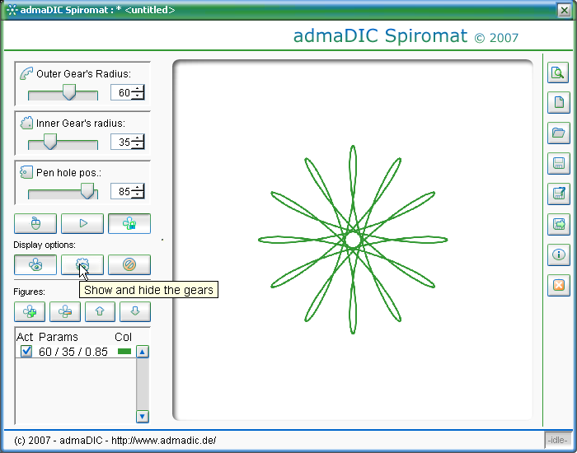
Task: Click the orange exit application icon
Action: coord(558,285)
